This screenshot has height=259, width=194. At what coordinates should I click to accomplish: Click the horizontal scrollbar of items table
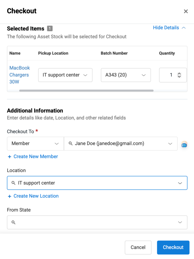coord(86,91)
